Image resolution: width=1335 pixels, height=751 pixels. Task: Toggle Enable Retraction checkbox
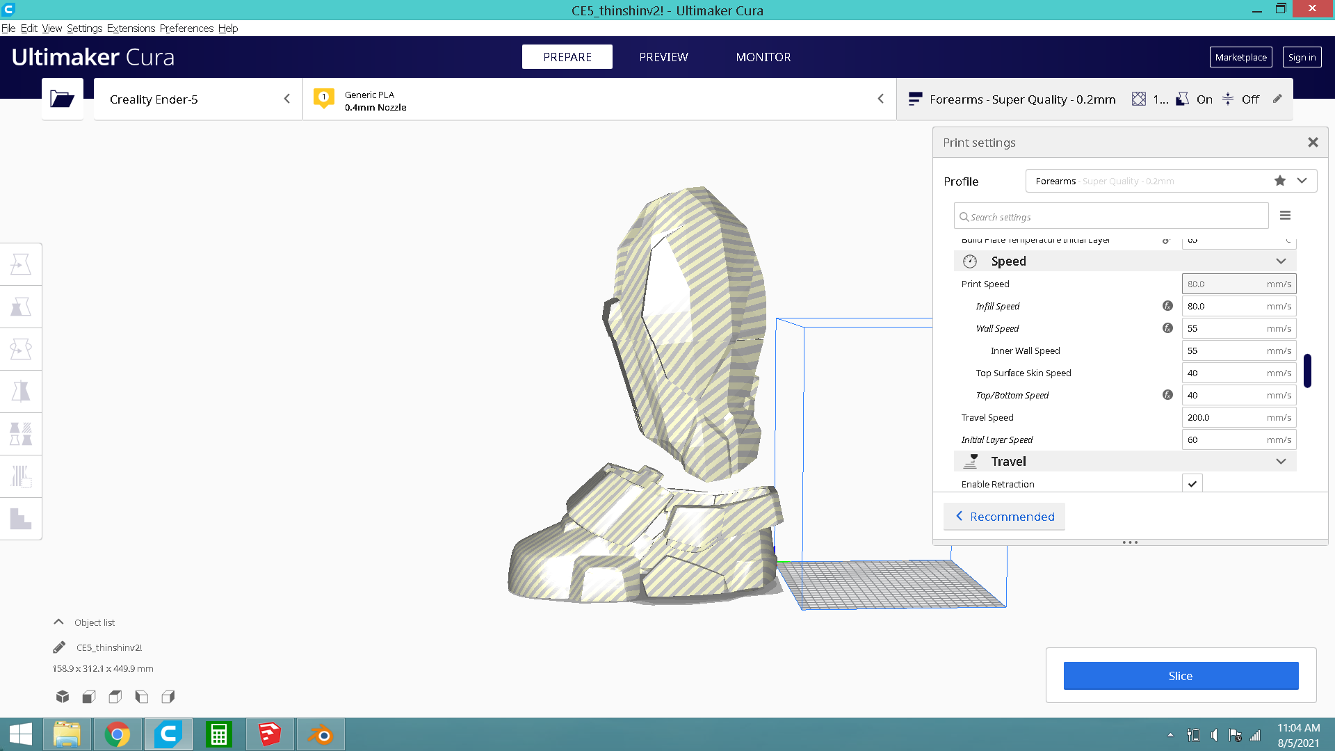tap(1192, 484)
